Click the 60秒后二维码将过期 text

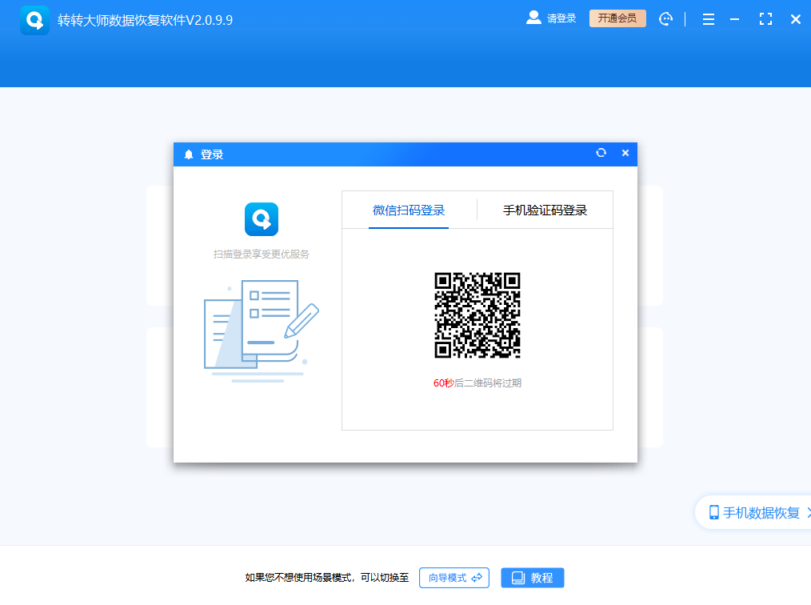[x=477, y=383]
